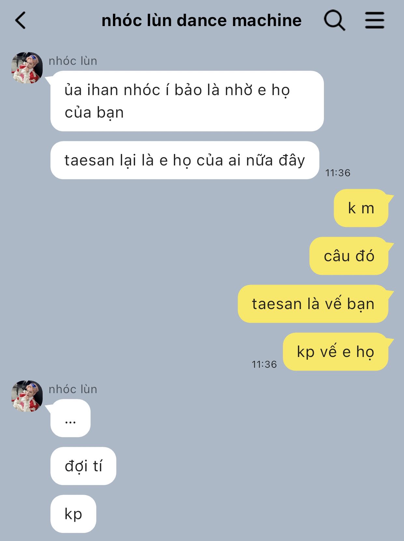Select yellow message 'câu đó'
404x541 pixels.
(349, 256)
